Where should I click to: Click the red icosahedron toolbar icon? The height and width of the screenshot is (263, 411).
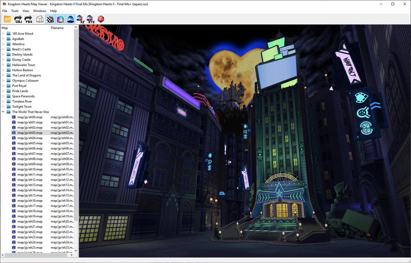(x=101, y=19)
